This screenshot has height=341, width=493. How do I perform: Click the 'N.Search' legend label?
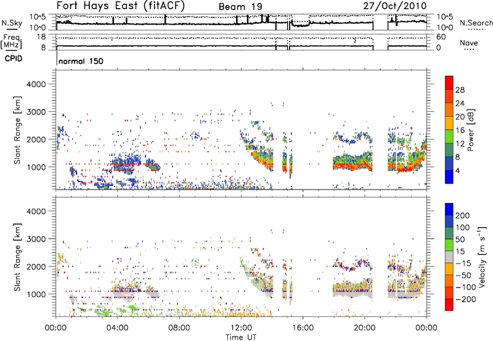(x=476, y=23)
